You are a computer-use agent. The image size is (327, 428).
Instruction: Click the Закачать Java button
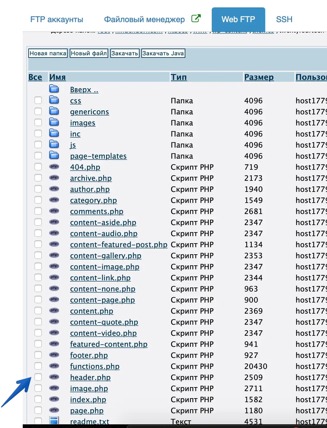click(163, 53)
